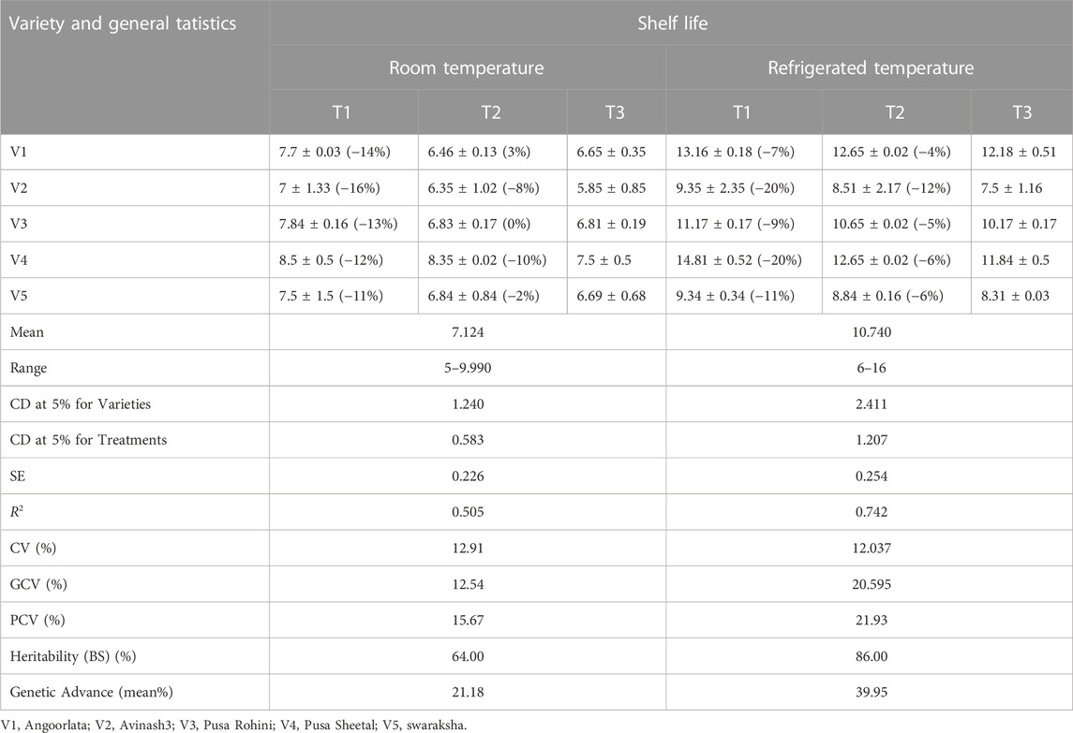Click T3 header under Room temperature

[616, 113]
